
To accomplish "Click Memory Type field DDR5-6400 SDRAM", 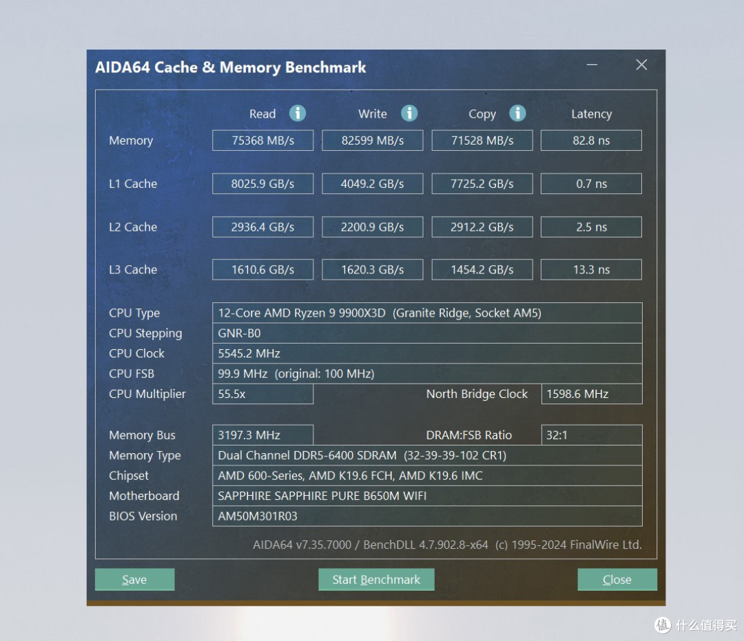I will point(427,455).
